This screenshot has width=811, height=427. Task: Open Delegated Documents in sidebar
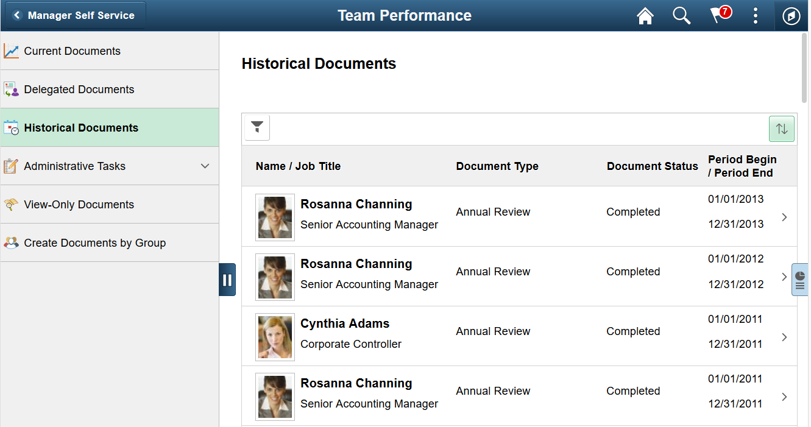(x=110, y=90)
